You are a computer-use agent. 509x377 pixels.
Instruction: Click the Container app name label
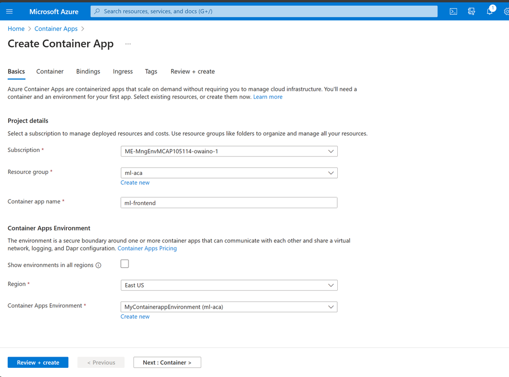click(x=34, y=202)
